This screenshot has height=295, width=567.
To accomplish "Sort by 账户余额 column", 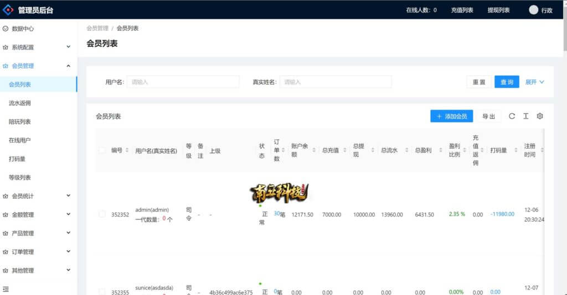I will (314, 150).
